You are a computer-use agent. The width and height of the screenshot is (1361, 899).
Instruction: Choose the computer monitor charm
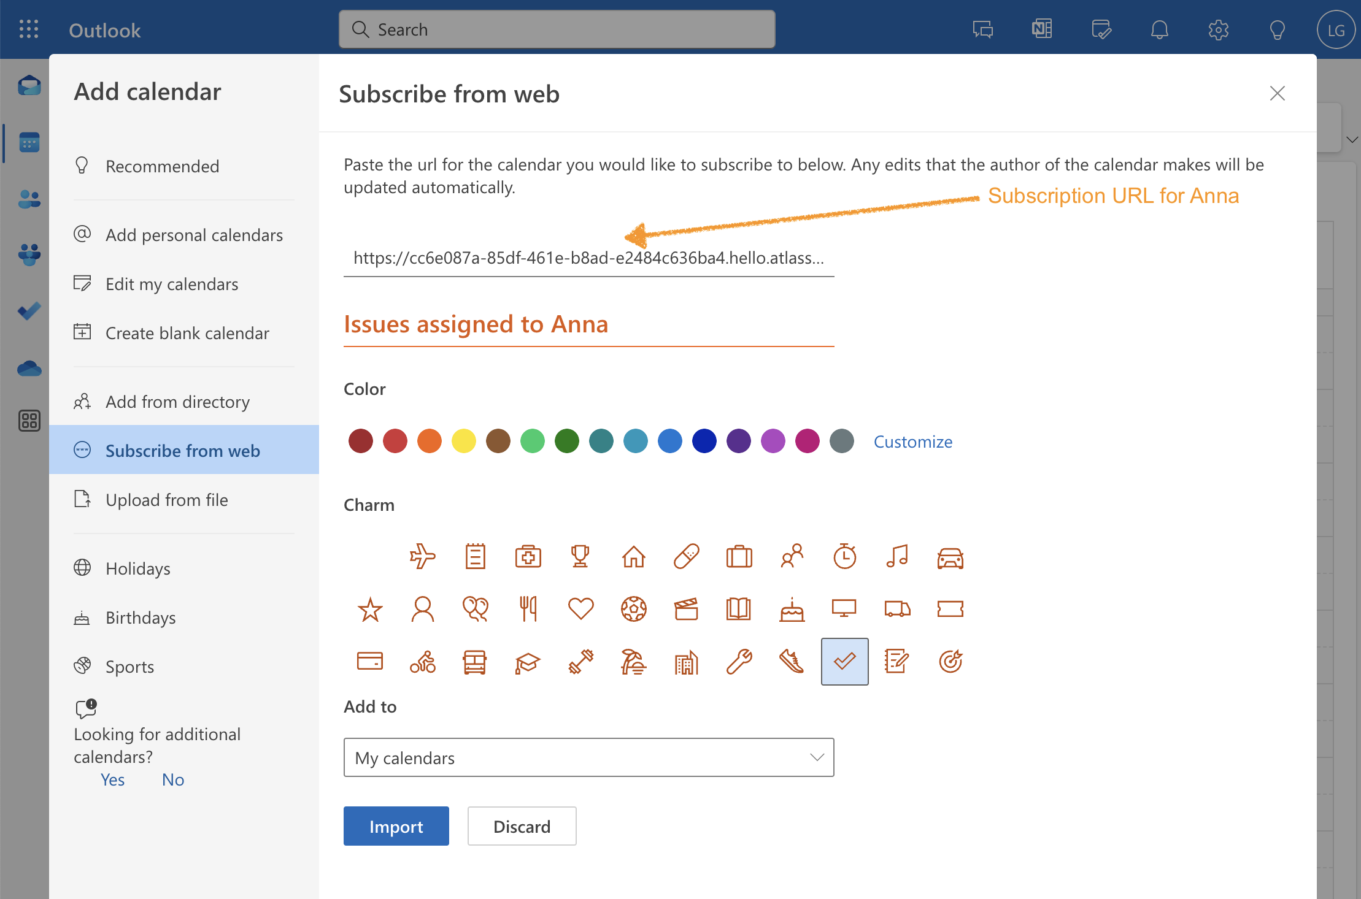[845, 608]
